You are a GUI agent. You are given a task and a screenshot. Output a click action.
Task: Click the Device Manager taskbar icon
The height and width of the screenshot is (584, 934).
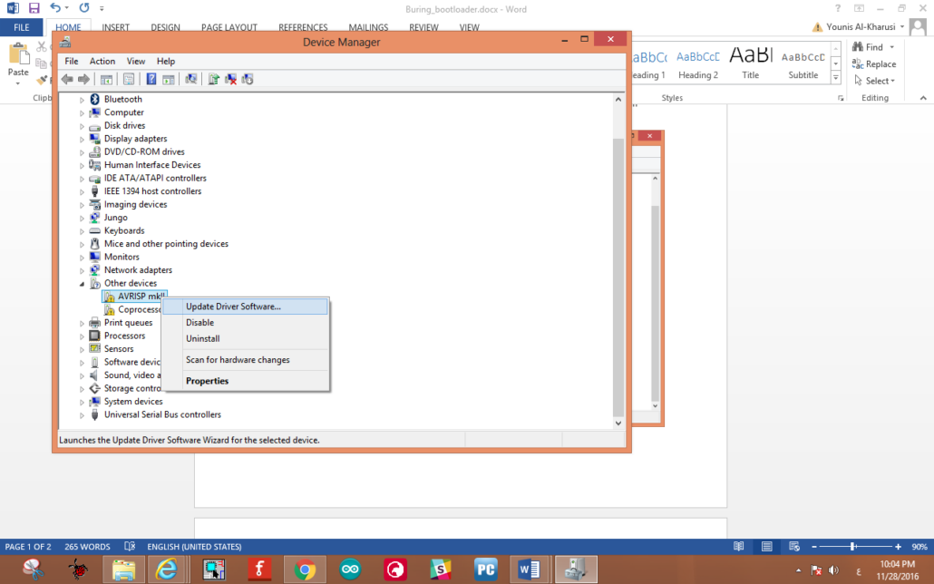[576, 569]
